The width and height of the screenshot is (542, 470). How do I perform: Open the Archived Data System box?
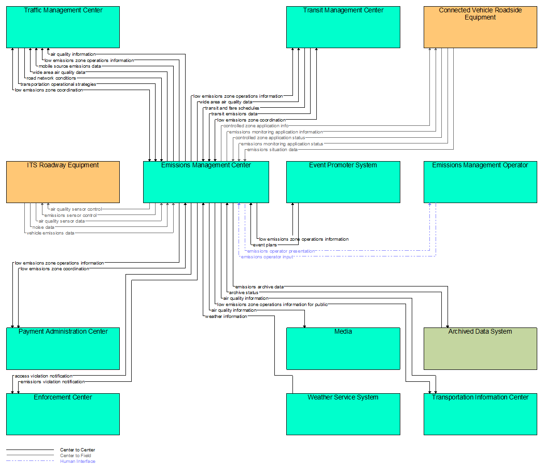point(480,348)
